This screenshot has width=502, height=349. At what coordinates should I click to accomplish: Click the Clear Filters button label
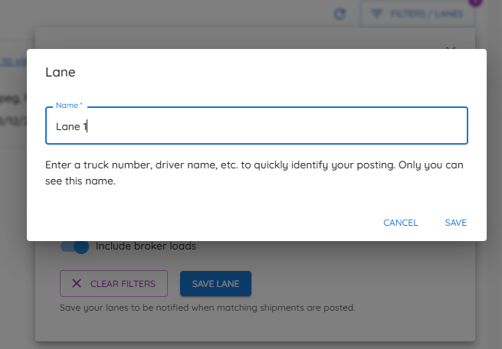pos(123,284)
